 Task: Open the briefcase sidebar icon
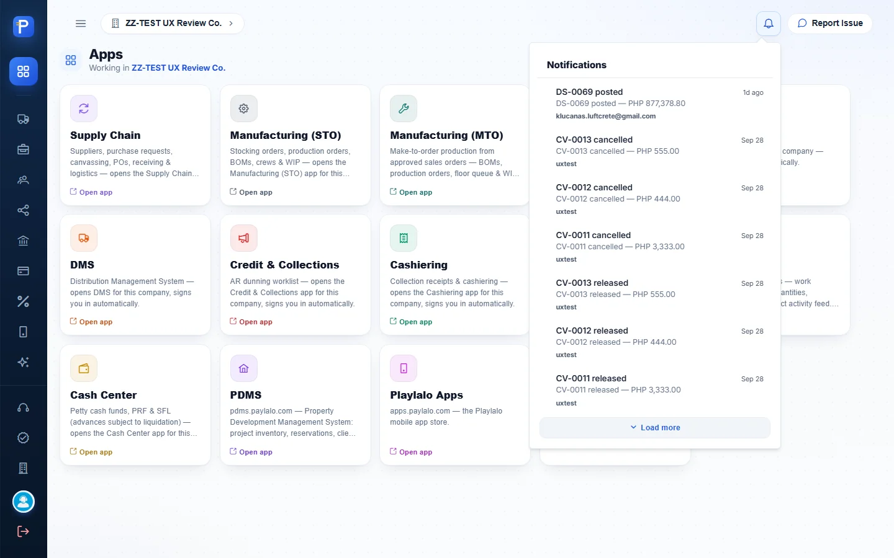click(24, 149)
